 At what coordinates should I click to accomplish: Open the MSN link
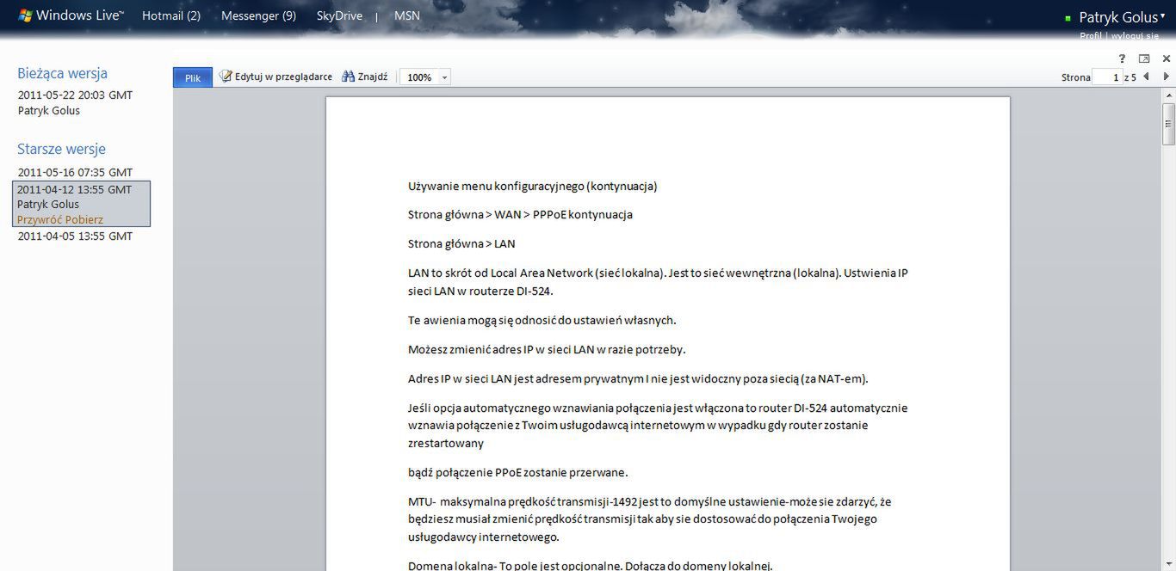click(407, 15)
